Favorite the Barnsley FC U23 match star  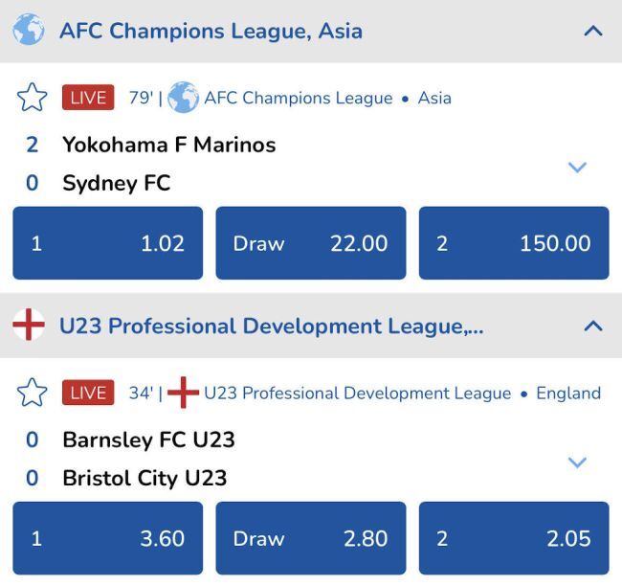pyautogui.click(x=33, y=393)
